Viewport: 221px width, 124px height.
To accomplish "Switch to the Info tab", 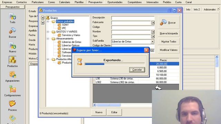I will point(188,9).
